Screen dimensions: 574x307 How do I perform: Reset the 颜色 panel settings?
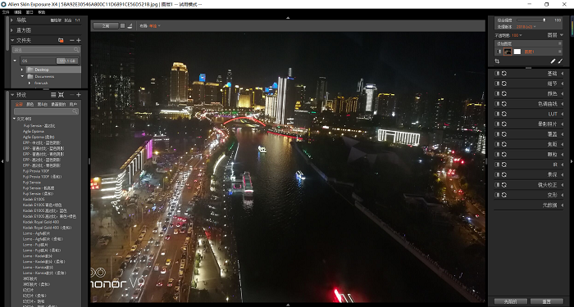pyautogui.click(x=504, y=93)
